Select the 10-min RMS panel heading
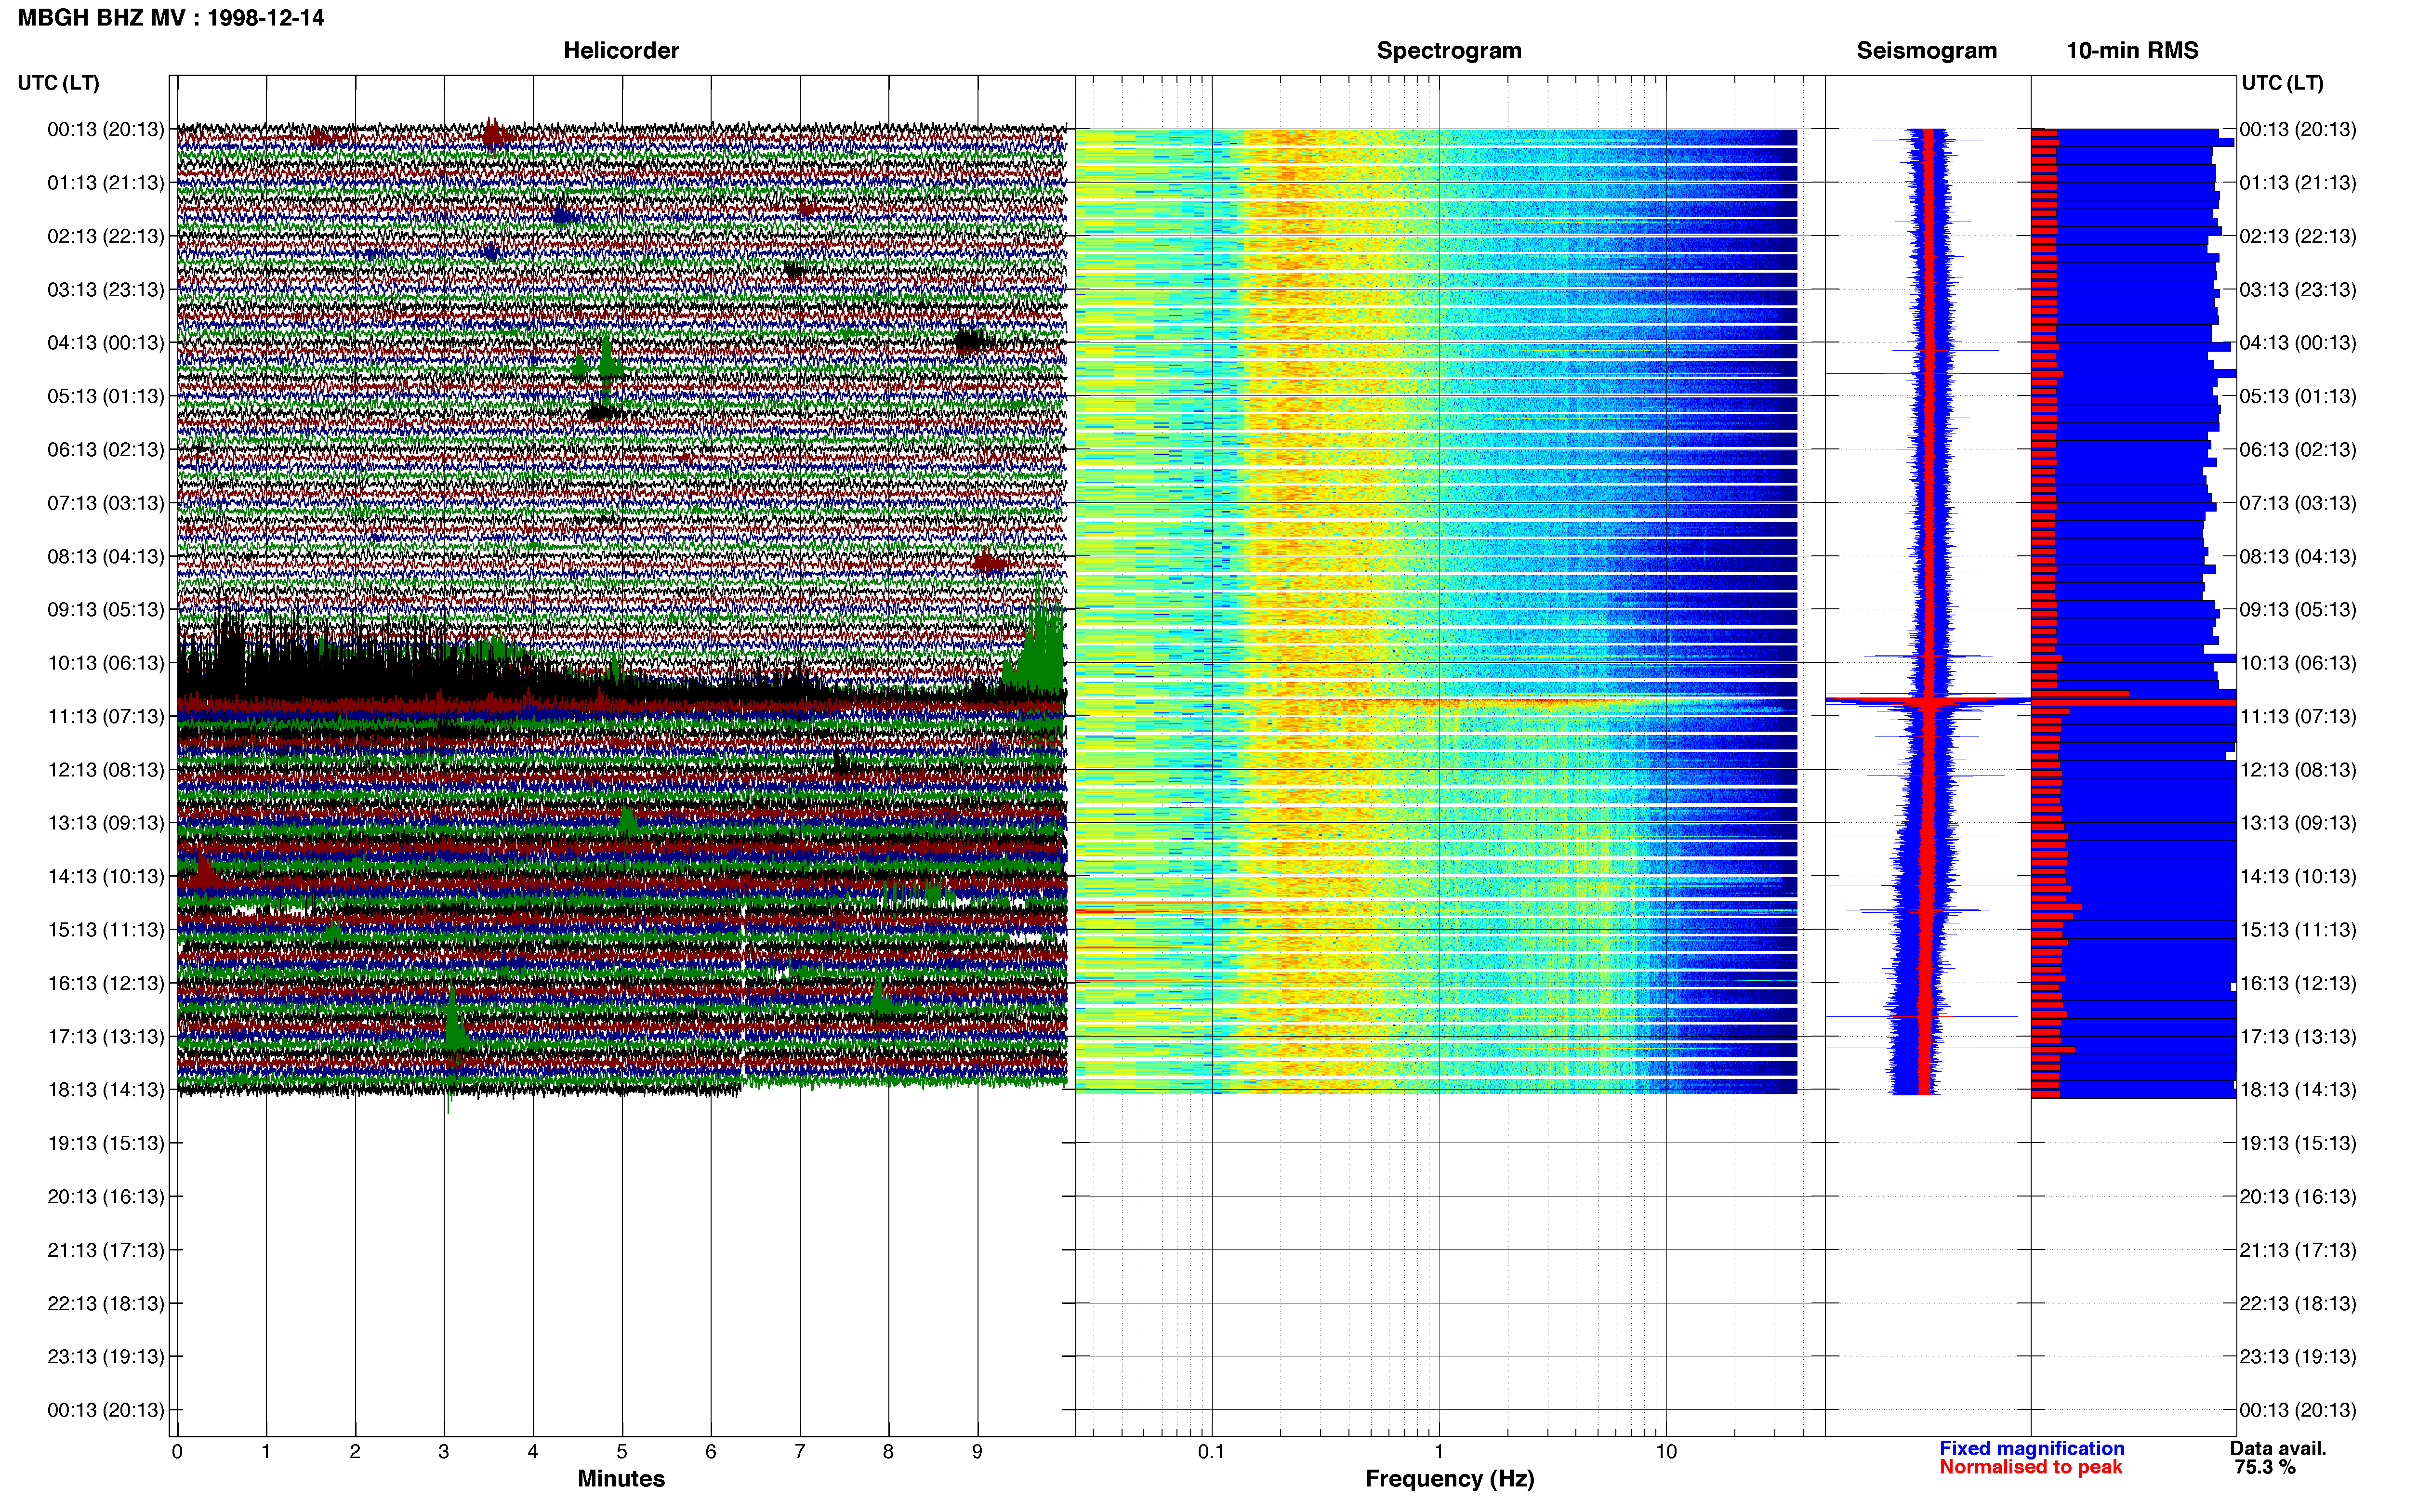The height and width of the screenshot is (1512, 2418). pyautogui.click(x=2132, y=50)
